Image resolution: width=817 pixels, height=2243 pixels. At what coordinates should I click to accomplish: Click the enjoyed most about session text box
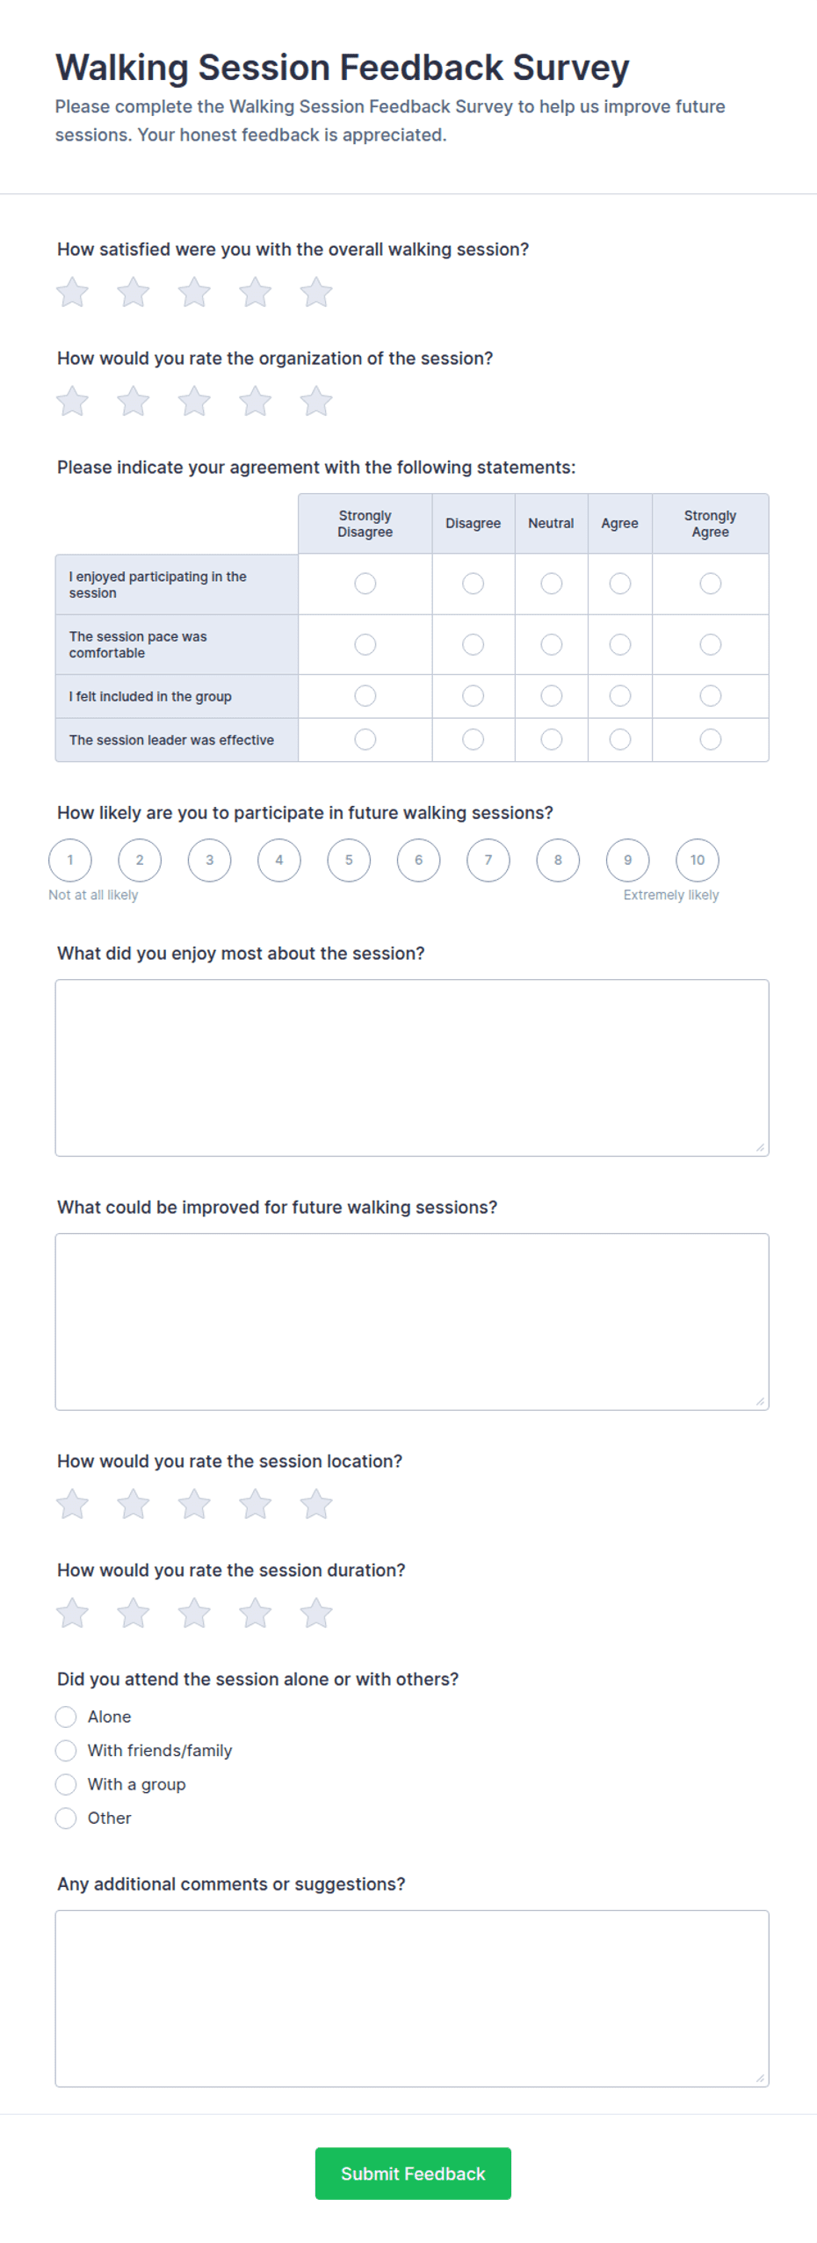point(412,1067)
